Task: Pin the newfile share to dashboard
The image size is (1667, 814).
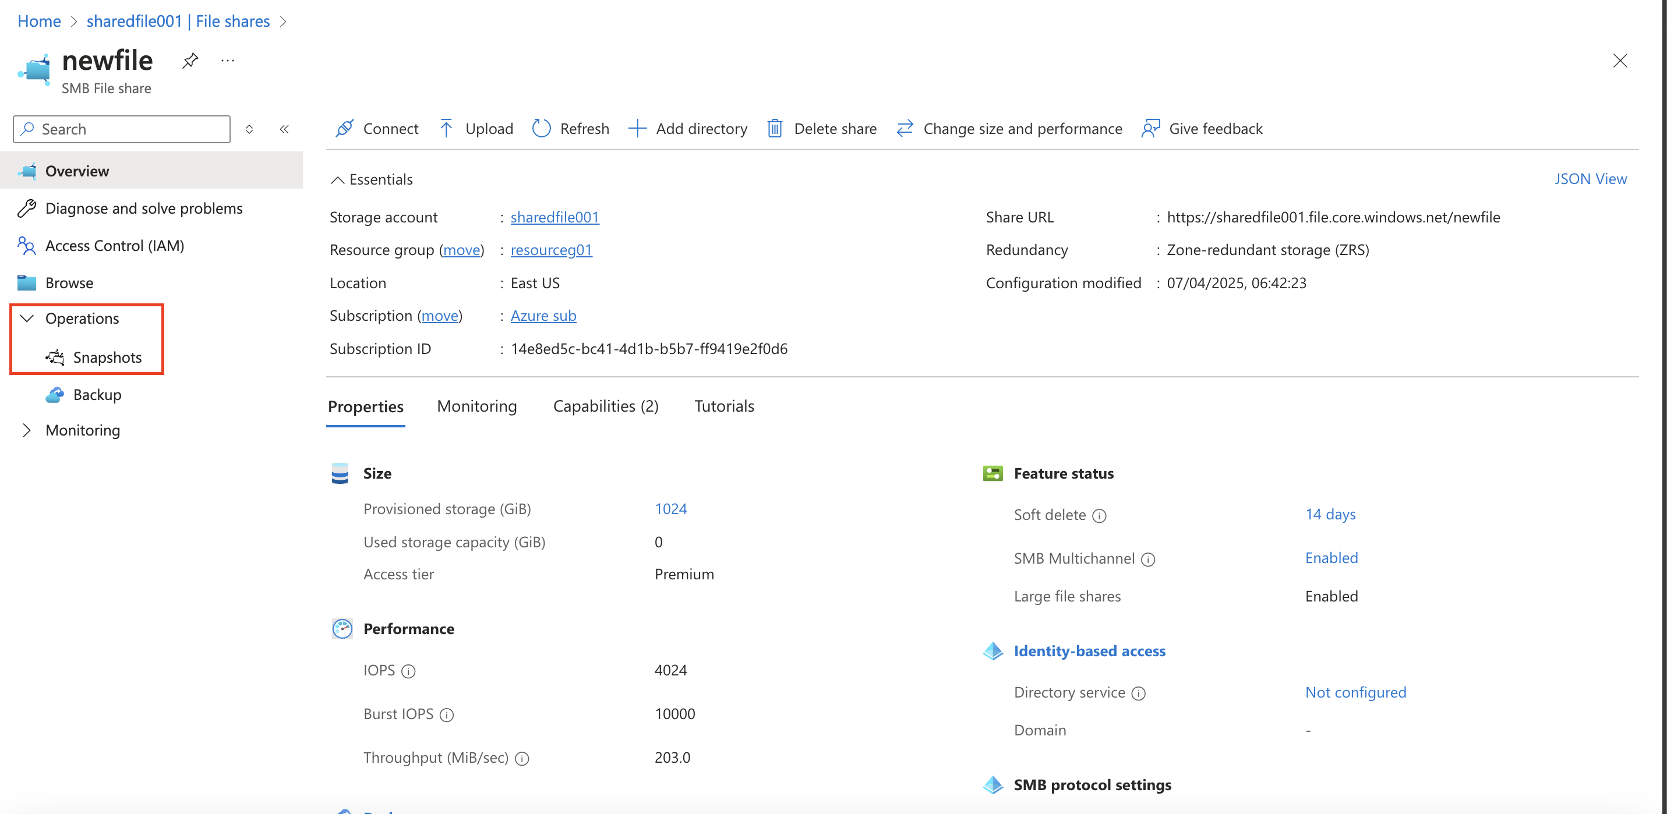Action: coord(190,61)
